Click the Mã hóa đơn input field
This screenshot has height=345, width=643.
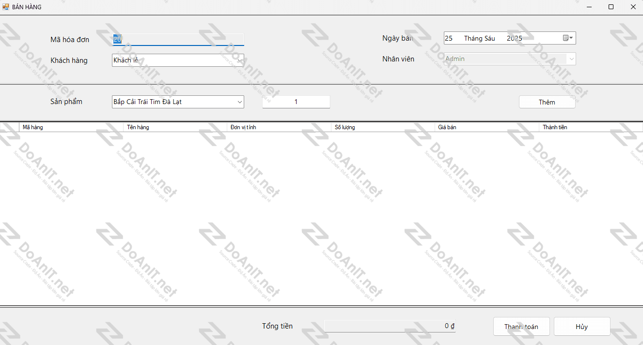pos(178,39)
